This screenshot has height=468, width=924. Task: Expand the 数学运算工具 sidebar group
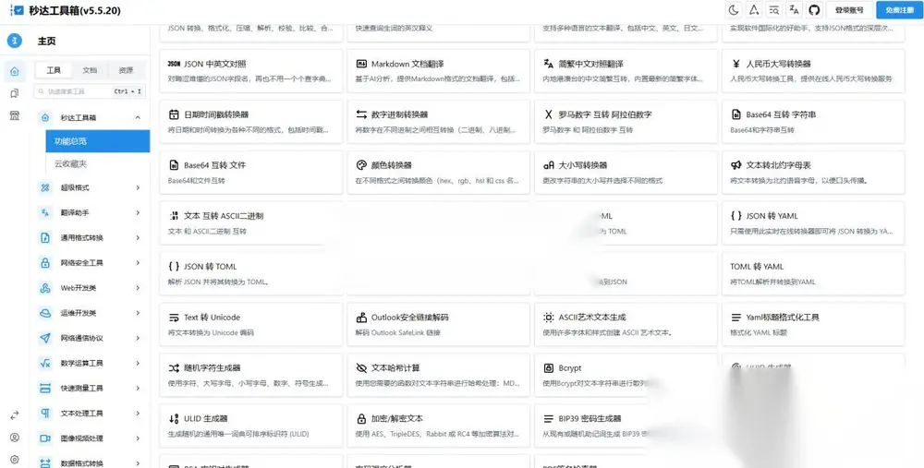pyautogui.click(x=91, y=363)
